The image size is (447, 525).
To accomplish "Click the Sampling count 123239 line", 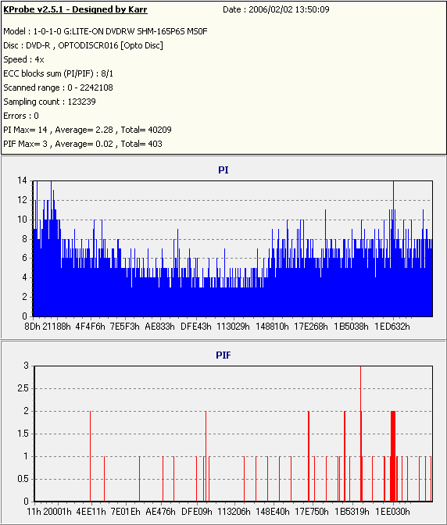I will tap(49, 102).
